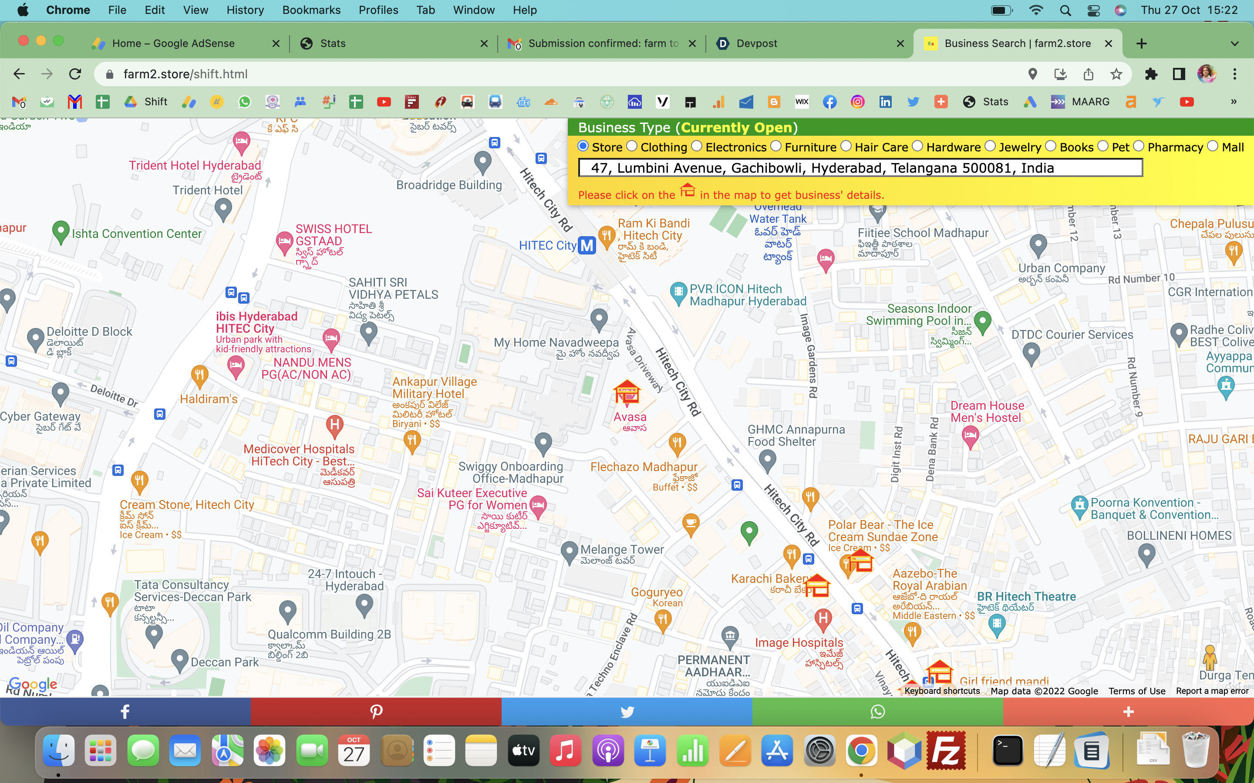Click HITEC City metro station icon
Image resolution: width=1254 pixels, height=783 pixels.
click(587, 245)
